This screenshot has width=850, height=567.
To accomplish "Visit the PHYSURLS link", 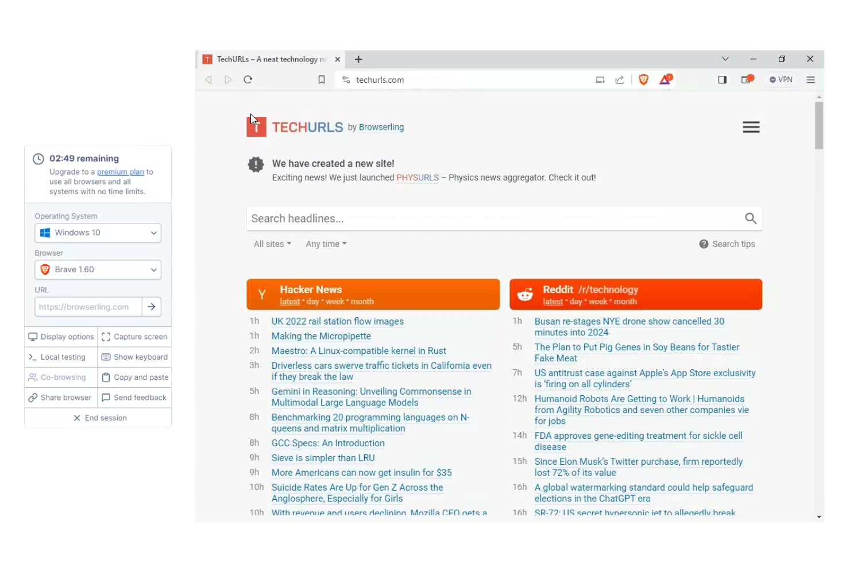I will pyautogui.click(x=418, y=178).
